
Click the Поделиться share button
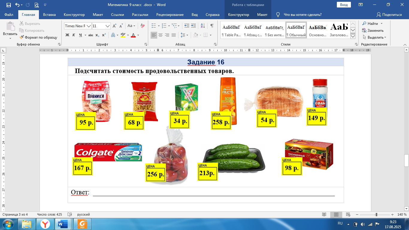click(389, 15)
